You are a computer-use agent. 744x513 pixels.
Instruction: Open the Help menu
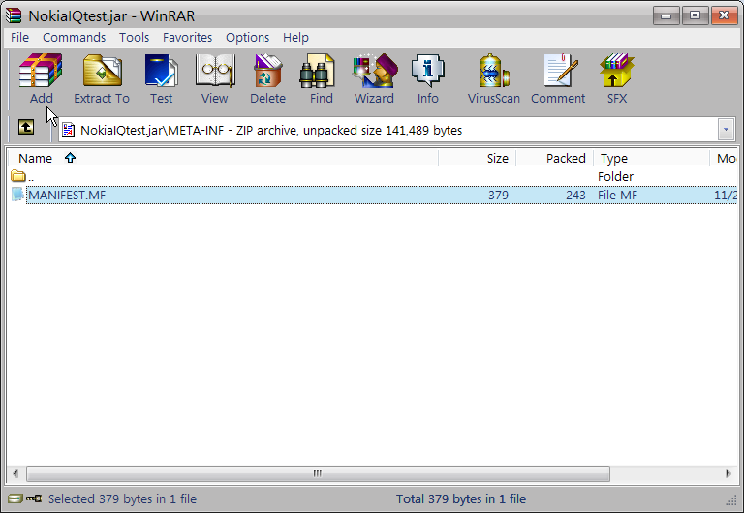click(x=295, y=37)
